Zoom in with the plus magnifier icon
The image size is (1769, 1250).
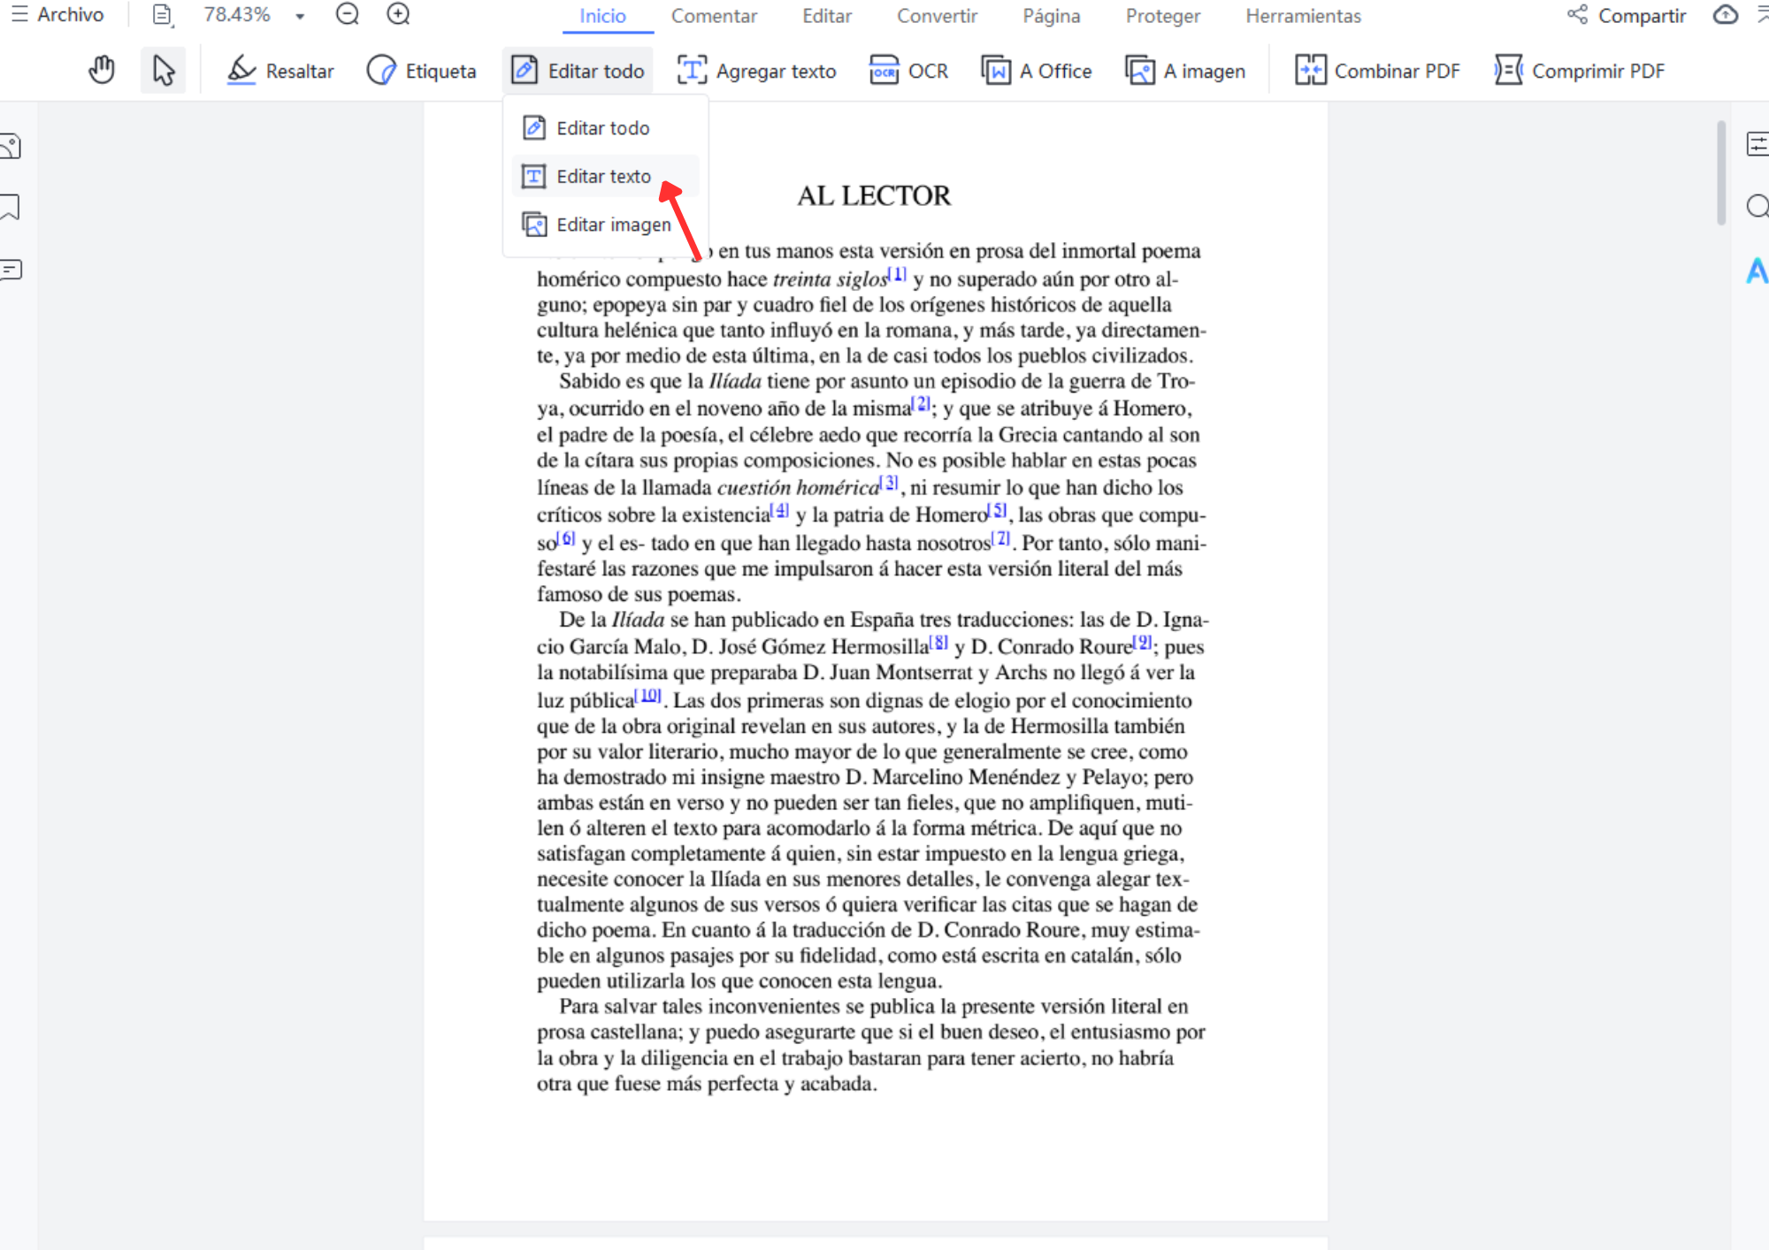(399, 14)
